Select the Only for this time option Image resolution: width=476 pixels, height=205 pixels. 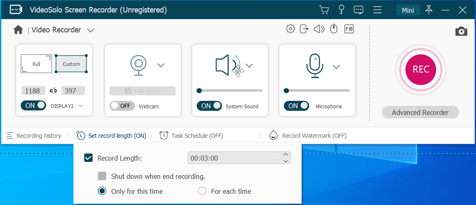102,191
